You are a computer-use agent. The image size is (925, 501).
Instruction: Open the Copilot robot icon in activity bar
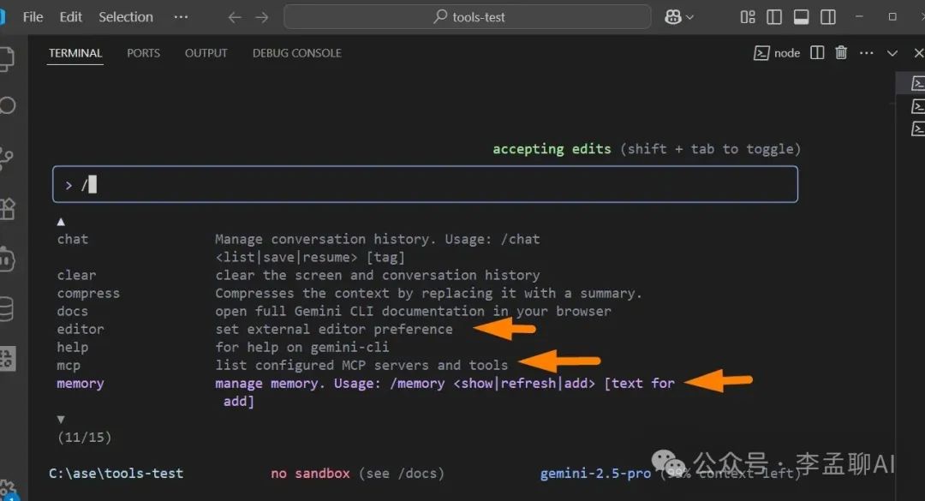(7, 259)
